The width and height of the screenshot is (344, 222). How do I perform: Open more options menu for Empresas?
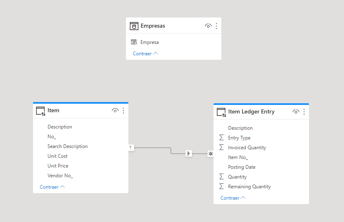tap(216, 26)
